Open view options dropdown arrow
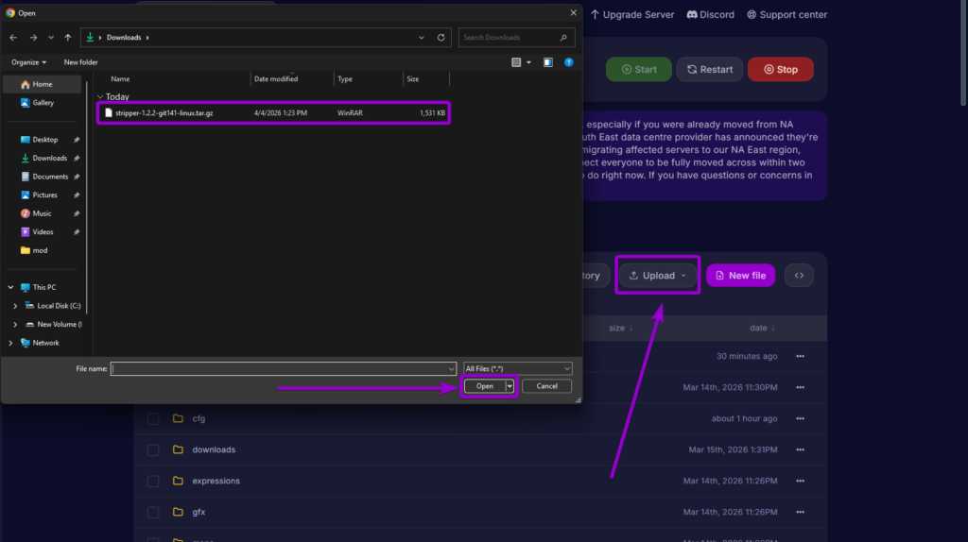Viewport: 968px width, 542px height. 529,62
